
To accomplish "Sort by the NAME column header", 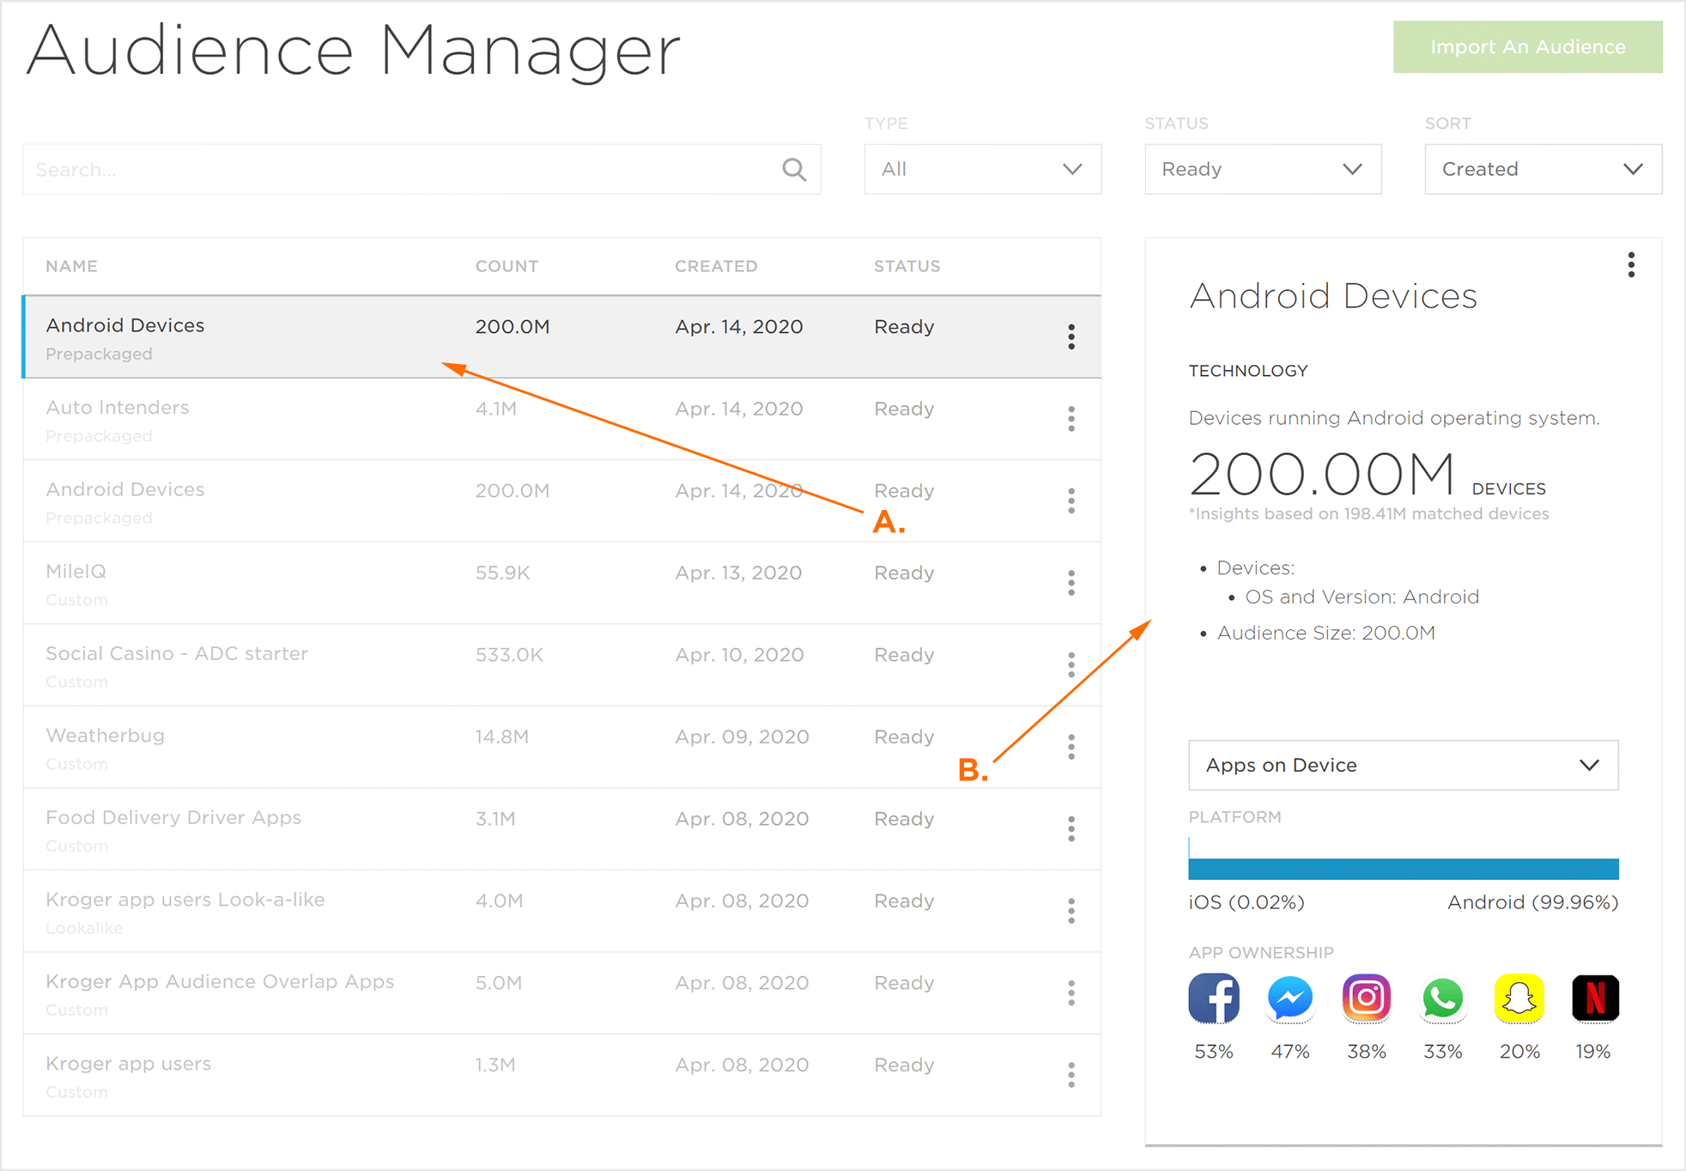I will click(x=71, y=266).
